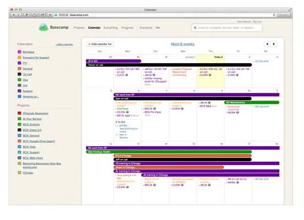Toggle the Everyone On Support calendar checkbox
The height and width of the screenshot is (220, 304).
pyautogui.click(x=19, y=58)
